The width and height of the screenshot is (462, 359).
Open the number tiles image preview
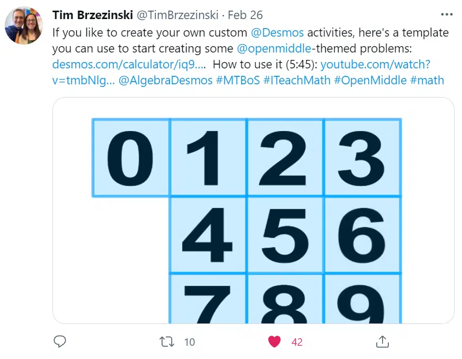pyautogui.click(x=253, y=211)
